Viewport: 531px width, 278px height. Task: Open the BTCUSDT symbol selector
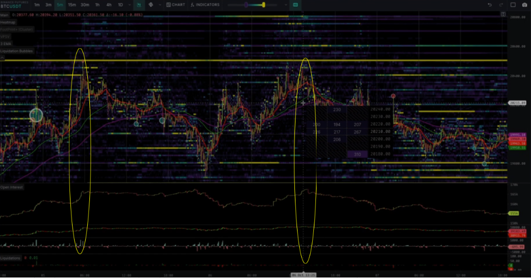coord(11,6)
